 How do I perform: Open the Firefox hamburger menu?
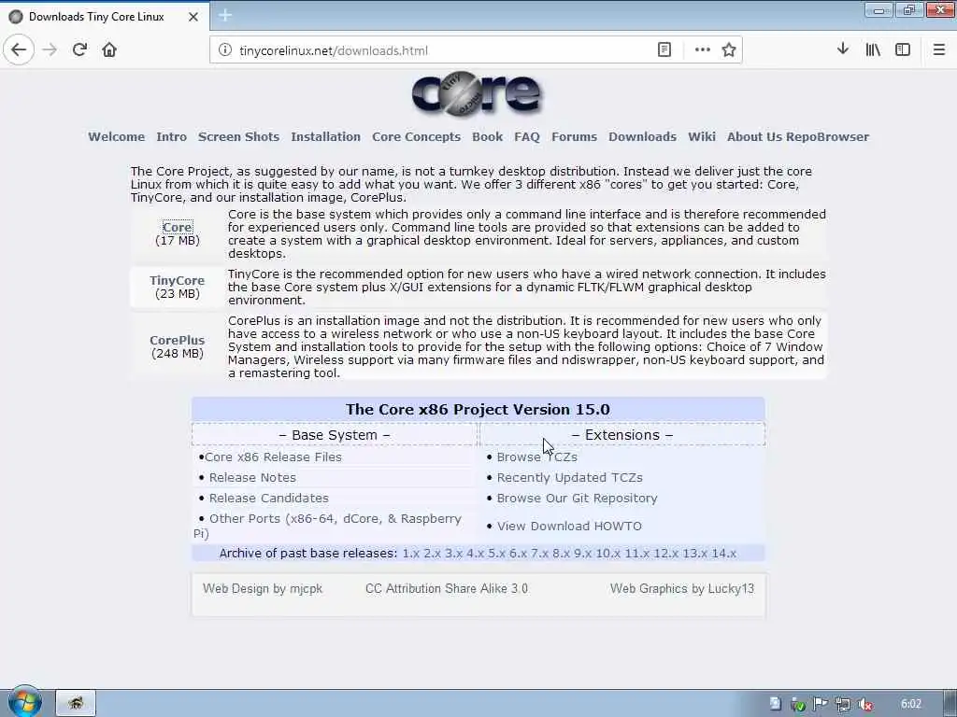(x=939, y=49)
